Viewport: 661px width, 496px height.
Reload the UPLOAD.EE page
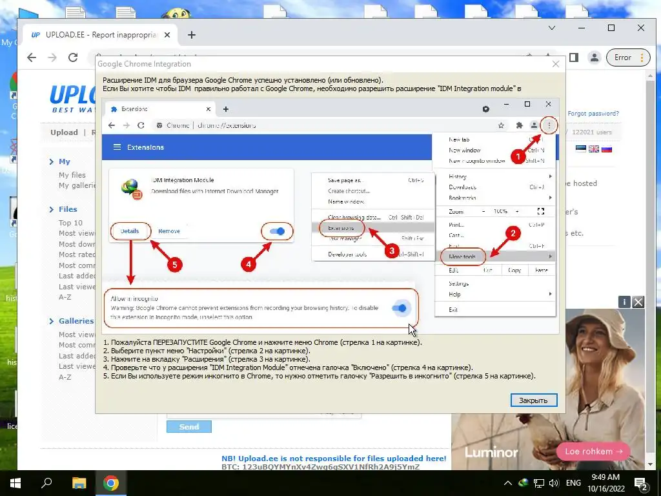tap(73, 57)
